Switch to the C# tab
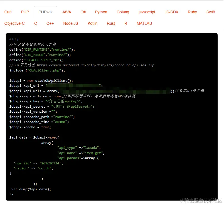 point(83,12)
